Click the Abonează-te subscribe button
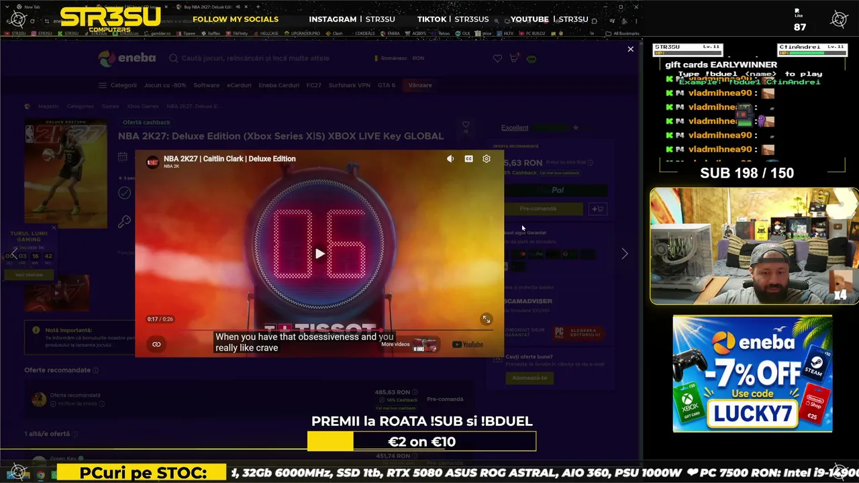The image size is (859, 483). [x=529, y=378]
